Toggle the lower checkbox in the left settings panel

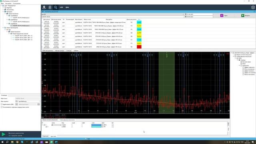tap(2, 107)
